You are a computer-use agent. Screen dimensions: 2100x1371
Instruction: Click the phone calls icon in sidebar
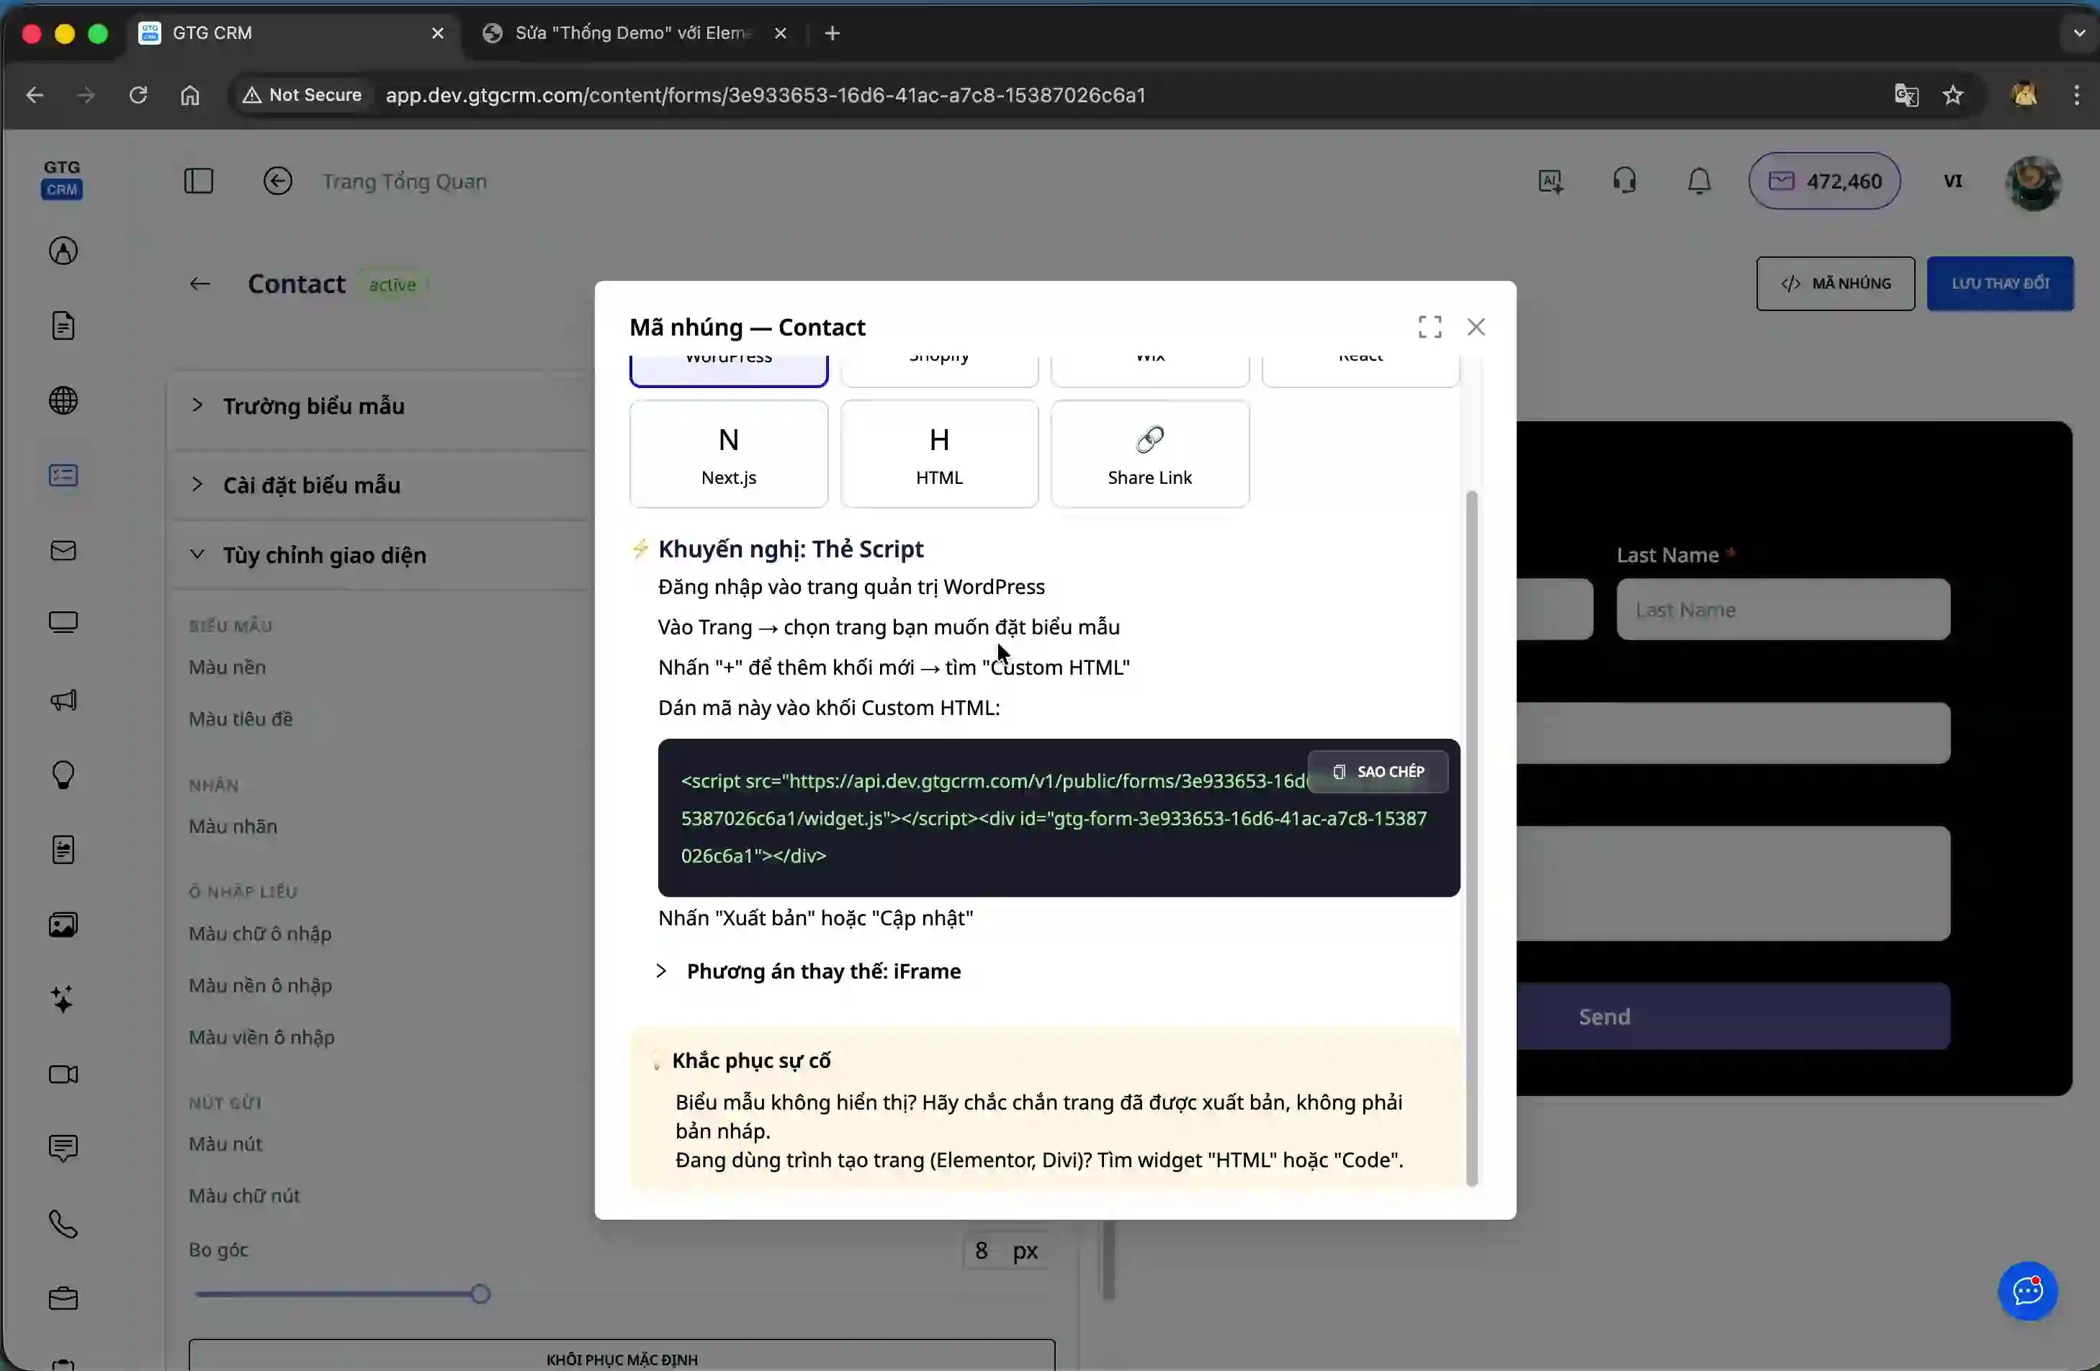coord(63,1225)
